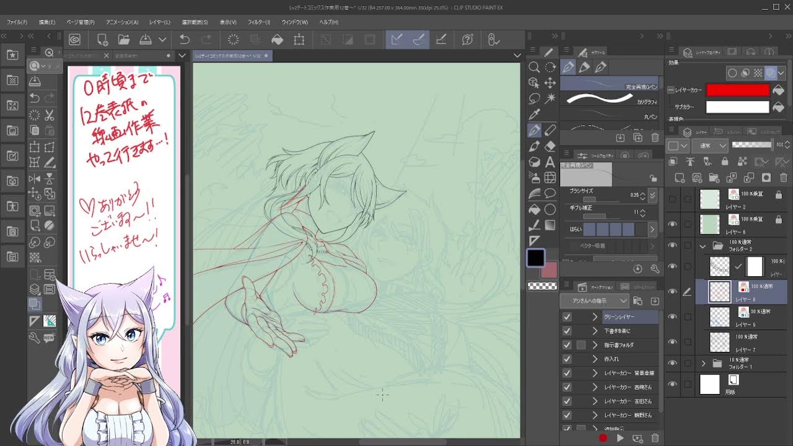This screenshot has width=793, height=446.
Task: Delete layer with the layer panel trash icon
Action: click(783, 178)
